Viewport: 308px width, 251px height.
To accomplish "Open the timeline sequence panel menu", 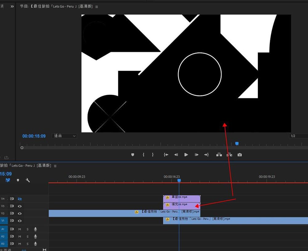I will click(55, 166).
